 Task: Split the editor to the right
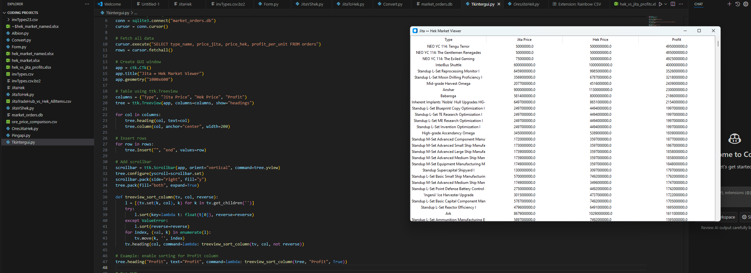pyautogui.click(x=673, y=4)
